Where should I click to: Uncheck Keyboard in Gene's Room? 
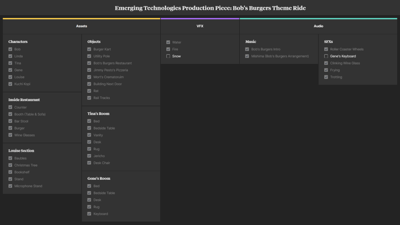coord(89,214)
